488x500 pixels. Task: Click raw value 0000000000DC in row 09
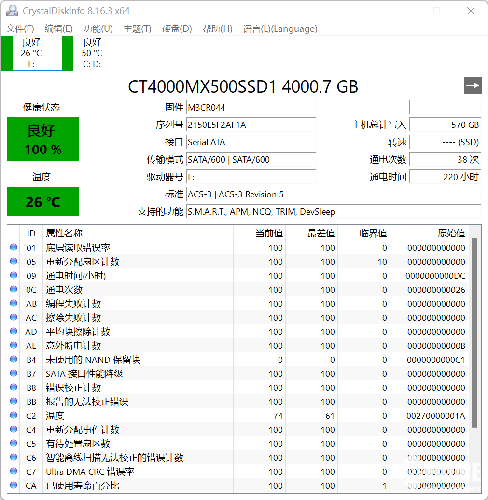[x=435, y=276]
